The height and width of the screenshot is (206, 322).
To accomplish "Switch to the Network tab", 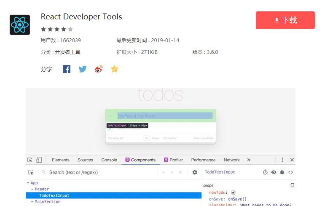I will pos(232,160).
